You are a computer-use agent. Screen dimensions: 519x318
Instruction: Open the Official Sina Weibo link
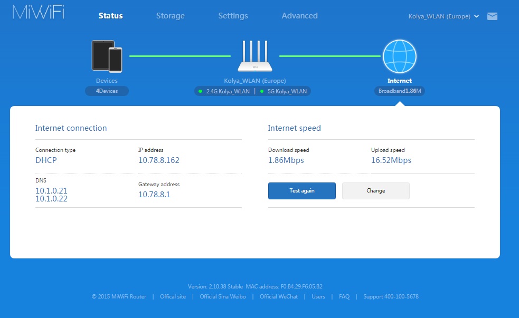[223, 297]
